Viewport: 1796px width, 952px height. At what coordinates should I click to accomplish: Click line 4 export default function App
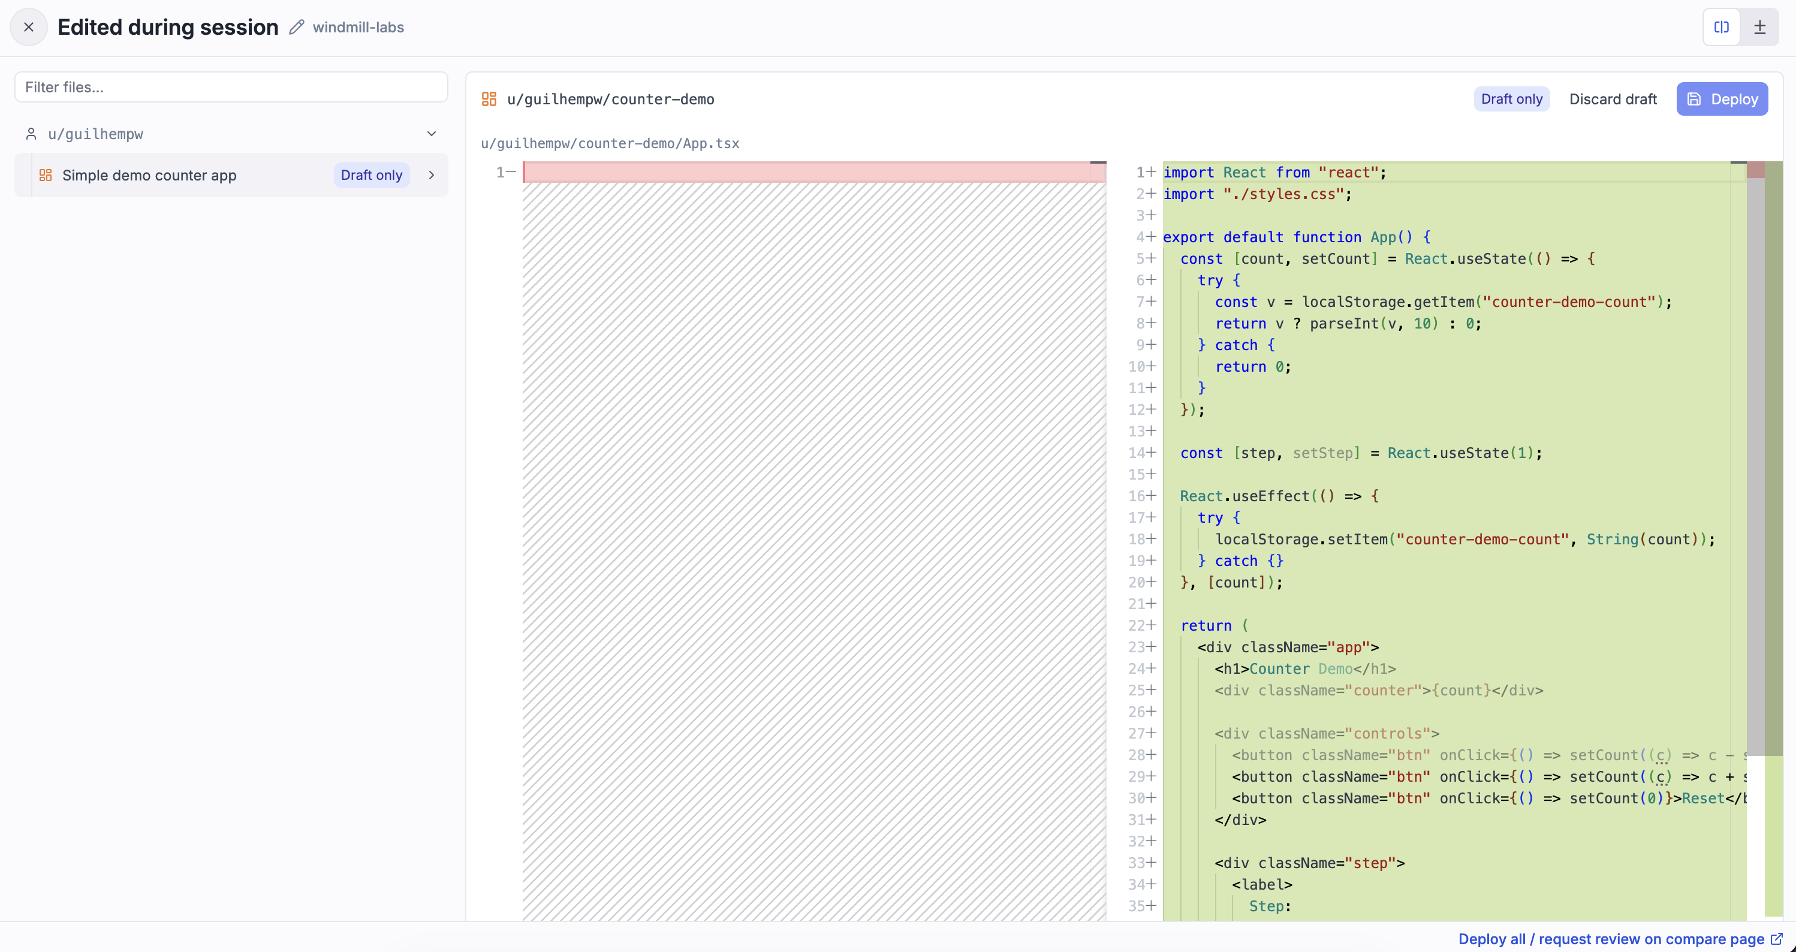coord(1297,237)
